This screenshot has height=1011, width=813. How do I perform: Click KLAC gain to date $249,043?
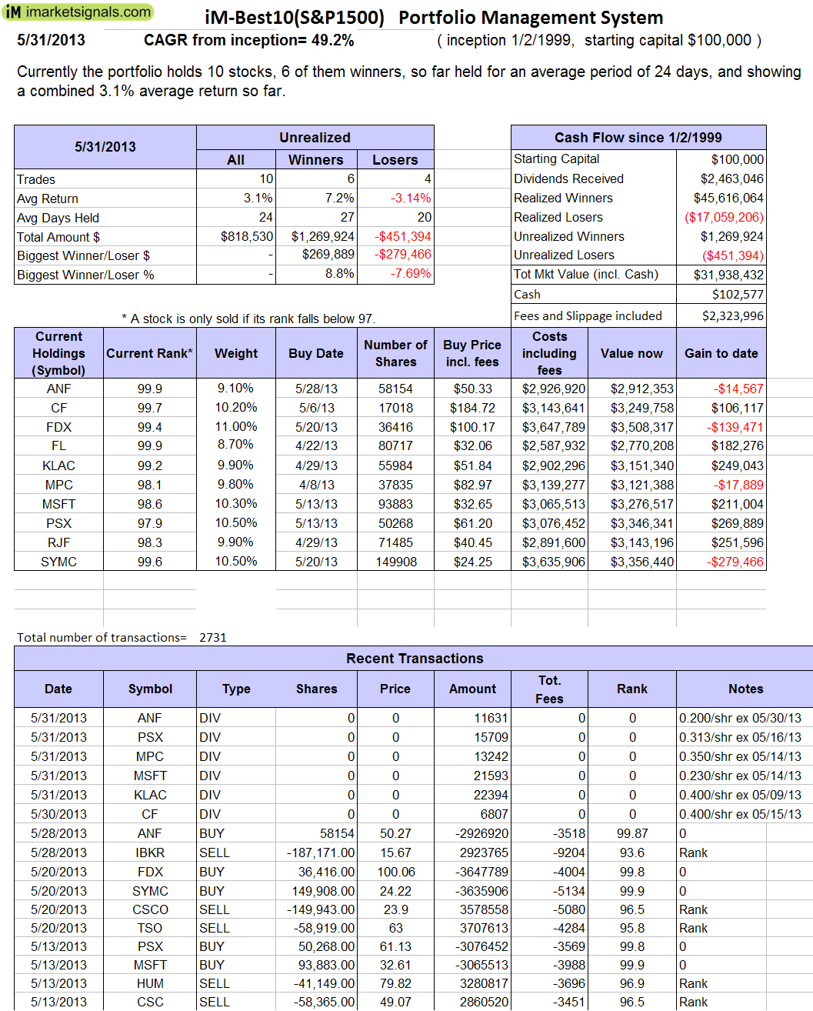point(738,465)
